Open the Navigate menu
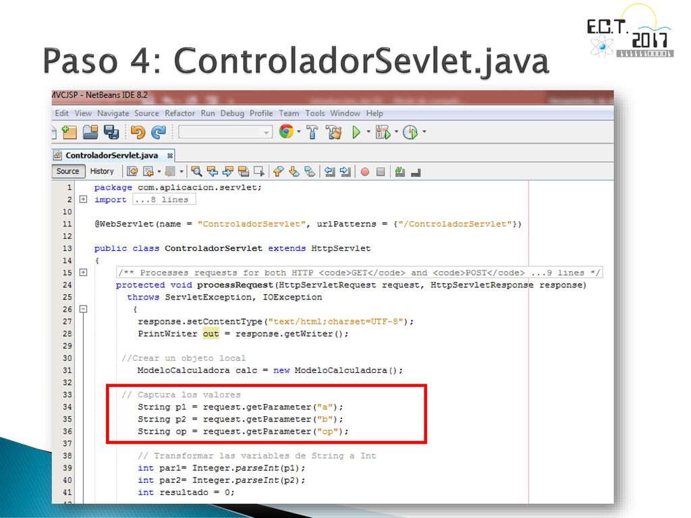 point(113,113)
